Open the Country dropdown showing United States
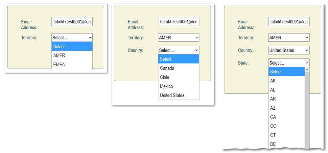This screenshot has height=153, width=328. tap(289, 50)
